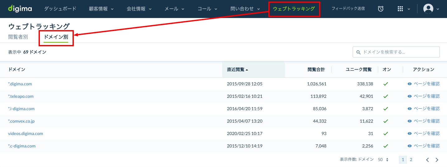
Task: Toggle the on checkmark for *.comvex.co.jp
Action: click(x=386, y=121)
